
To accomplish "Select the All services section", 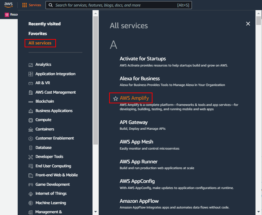I will click(x=40, y=43).
